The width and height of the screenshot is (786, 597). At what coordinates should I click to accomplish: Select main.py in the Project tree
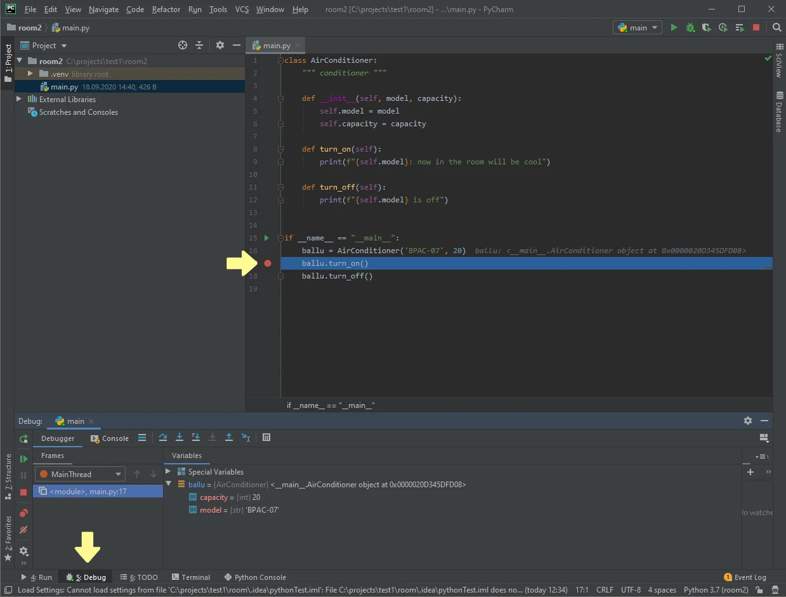(x=64, y=87)
